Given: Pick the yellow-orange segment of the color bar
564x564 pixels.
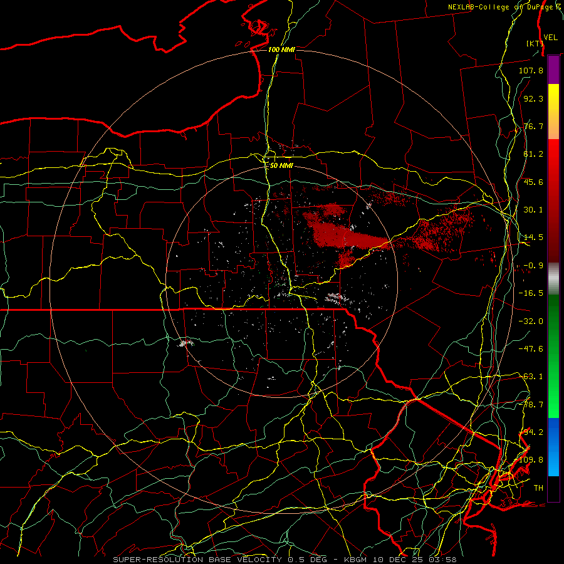Looking at the screenshot, I should coord(553,112).
